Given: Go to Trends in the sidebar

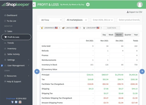Looking at the screenshot, I should [11, 43].
